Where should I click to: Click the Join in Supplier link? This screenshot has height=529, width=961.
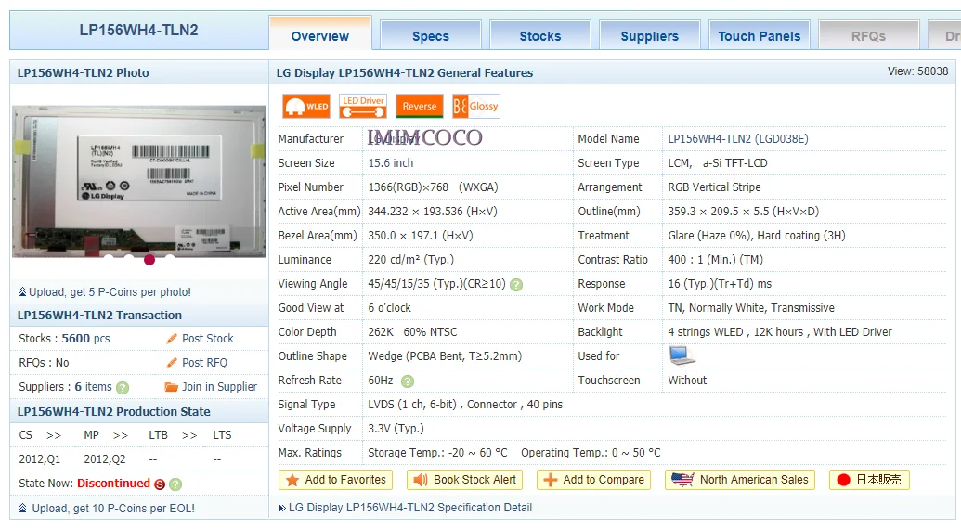(x=219, y=387)
